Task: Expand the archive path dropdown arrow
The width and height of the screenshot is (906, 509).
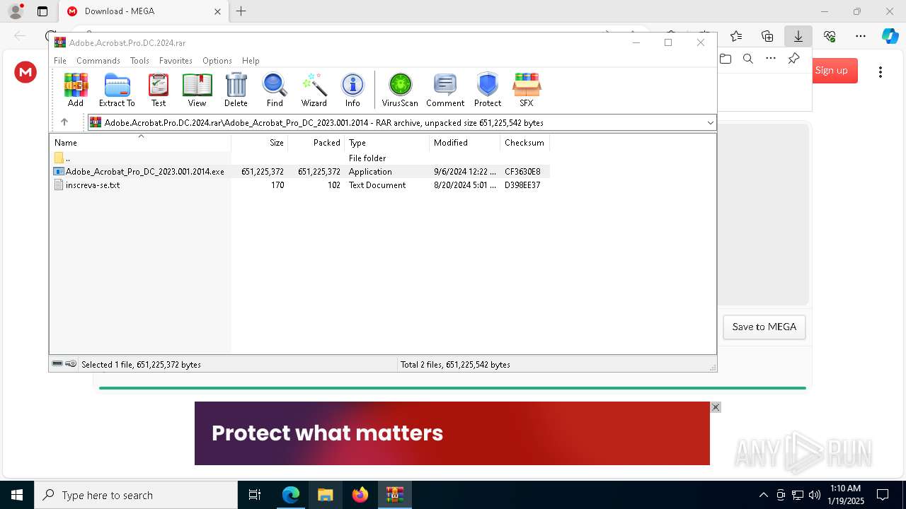Action: [x=710, y=123]
